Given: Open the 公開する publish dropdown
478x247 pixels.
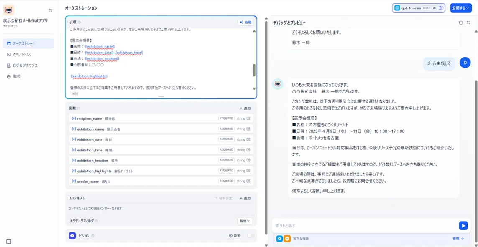Looking at the screenshot, I should pos(461,8).
